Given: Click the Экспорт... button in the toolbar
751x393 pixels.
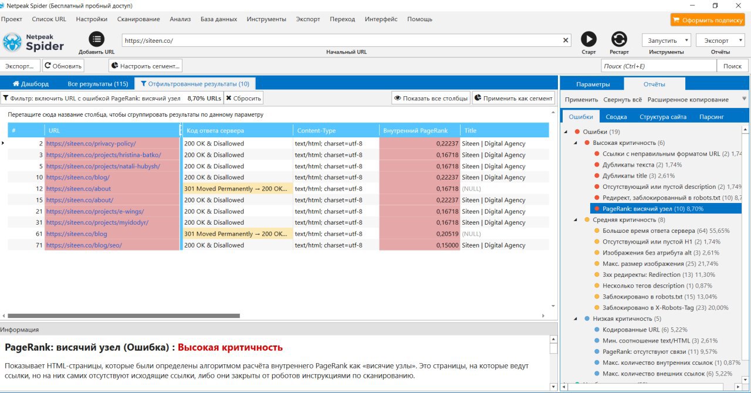Looking at the screenshot, I should (21, 66).
